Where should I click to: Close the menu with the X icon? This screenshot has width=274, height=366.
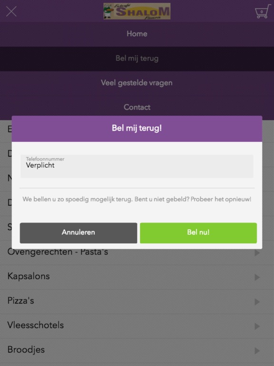coord(11,11)
